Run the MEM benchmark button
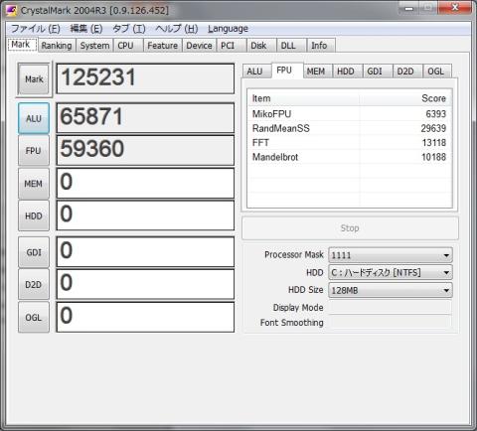477x431 pixels. [x=34, y=184]
